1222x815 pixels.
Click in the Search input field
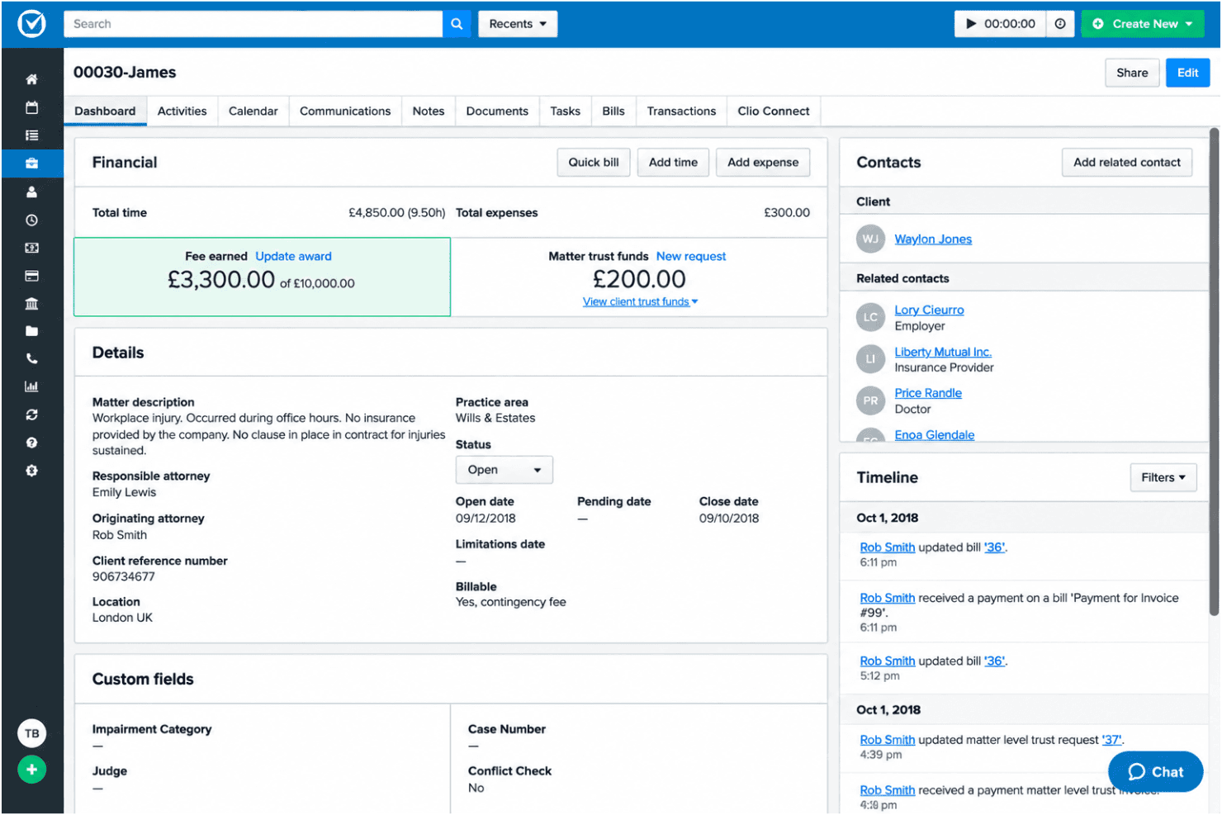pos(253,24)
